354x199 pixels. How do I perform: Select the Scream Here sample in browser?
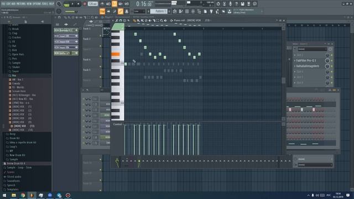[19, 91]
